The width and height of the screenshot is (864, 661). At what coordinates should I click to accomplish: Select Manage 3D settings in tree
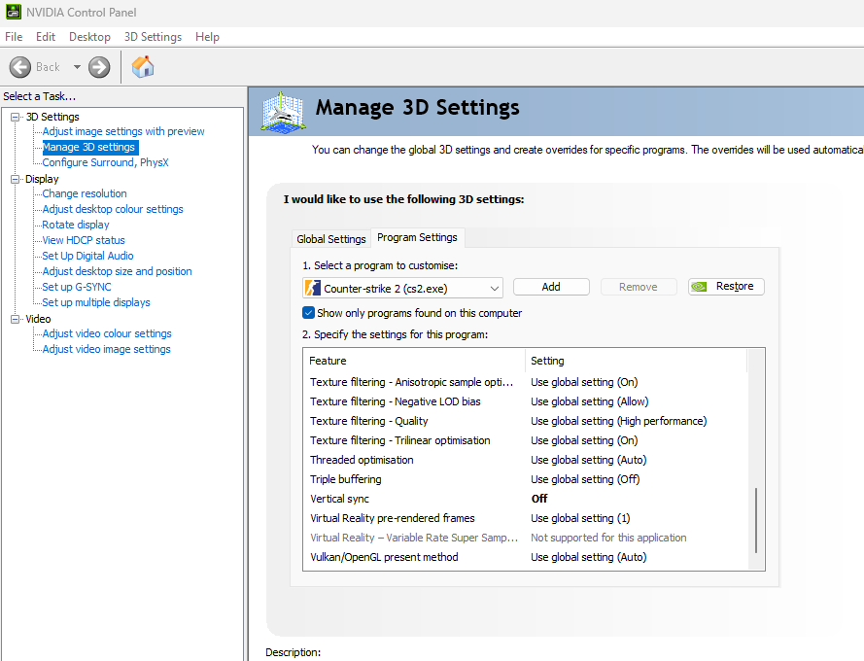pyautogui.click(x=88, y=147)
